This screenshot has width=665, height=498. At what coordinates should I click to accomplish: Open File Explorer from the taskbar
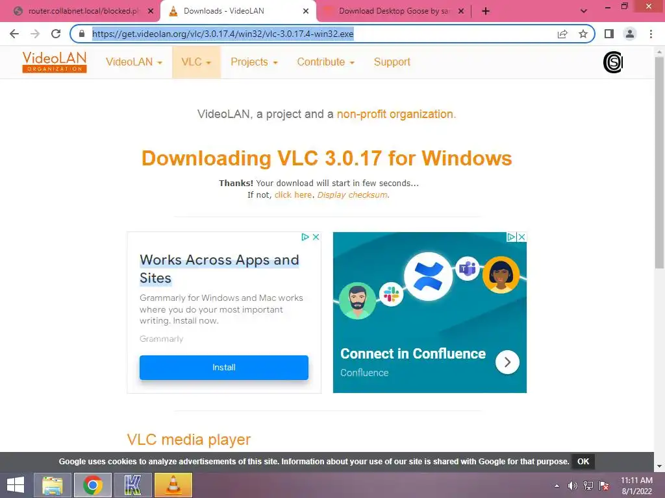coord(52,485)
